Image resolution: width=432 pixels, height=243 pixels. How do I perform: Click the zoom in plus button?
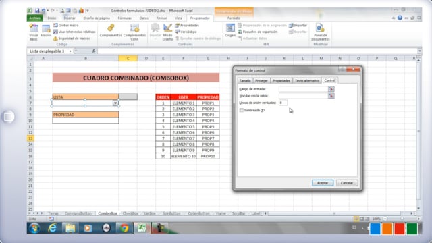click(418, 219)
